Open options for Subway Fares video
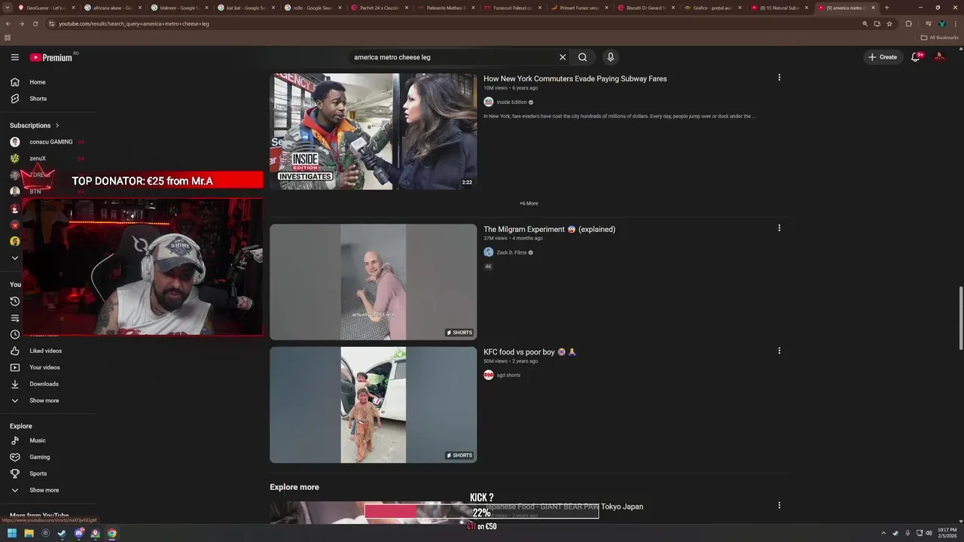964x542 pixels. point(779,78)
